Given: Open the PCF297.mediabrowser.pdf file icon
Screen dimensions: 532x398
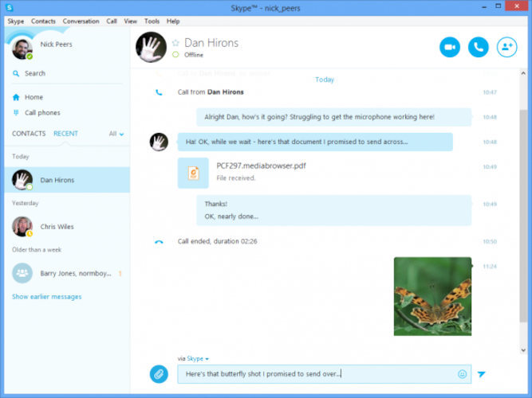Looking at the screenshot, I should [x=193, y=173].
